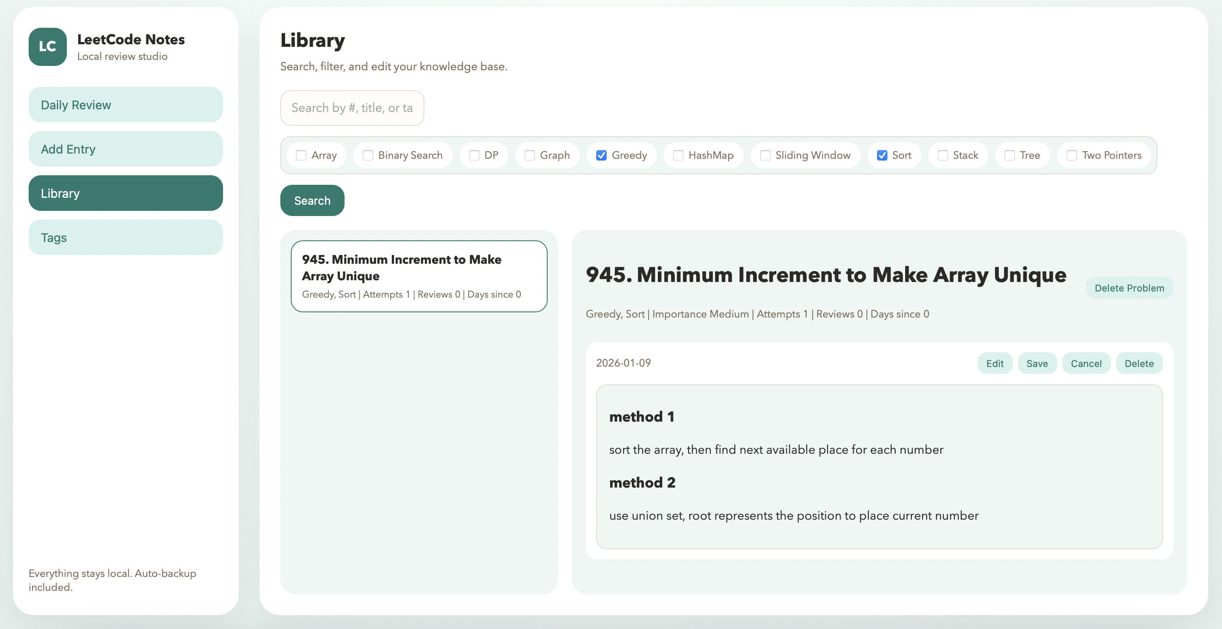Click the Delete Problem button

[1129, 288]
